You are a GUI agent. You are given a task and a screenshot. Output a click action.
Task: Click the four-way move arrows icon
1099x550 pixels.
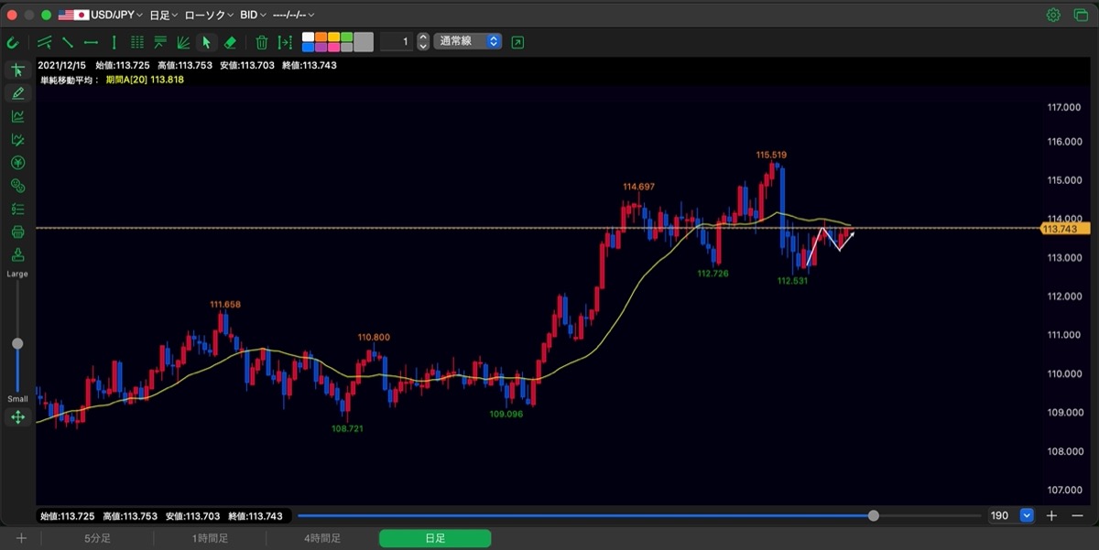(x=17, y=417)
